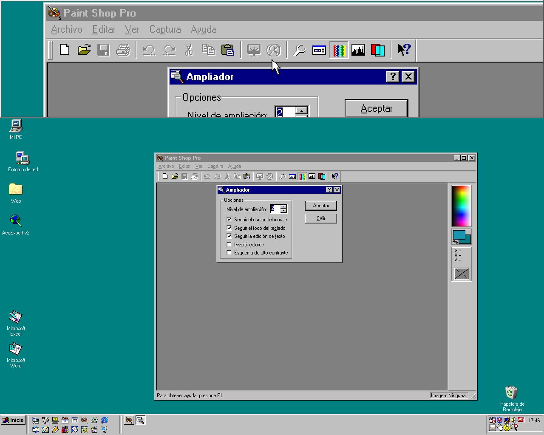Click New image icon in the small Paint Shop Pro toolbar

point(165,176)
